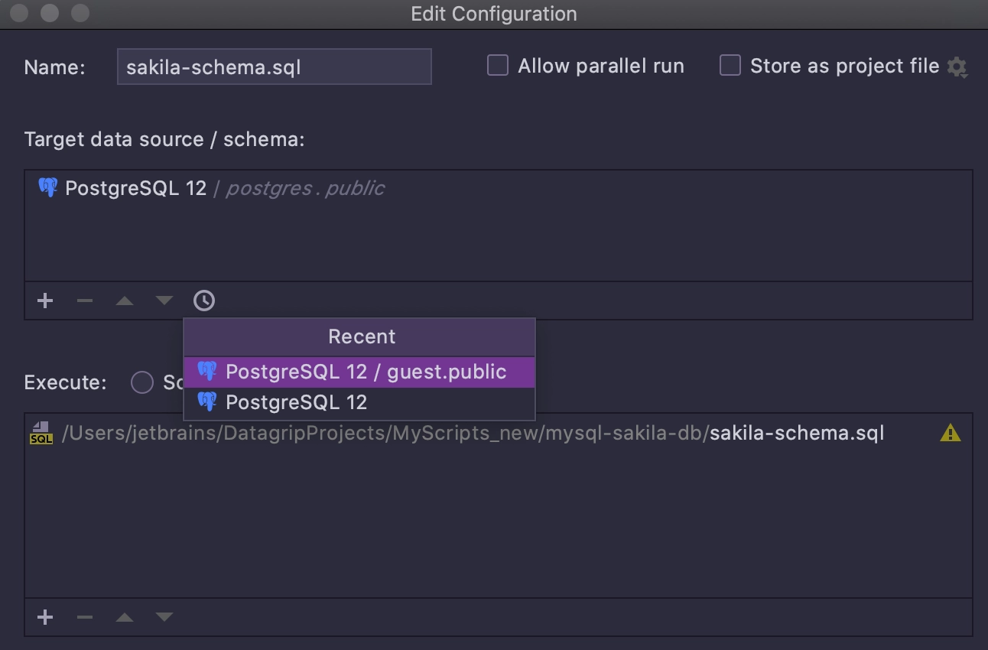This screenshot has width=988, height=650.
Task: Add a script file with bottom plus icon
Action: coord(45,617)
